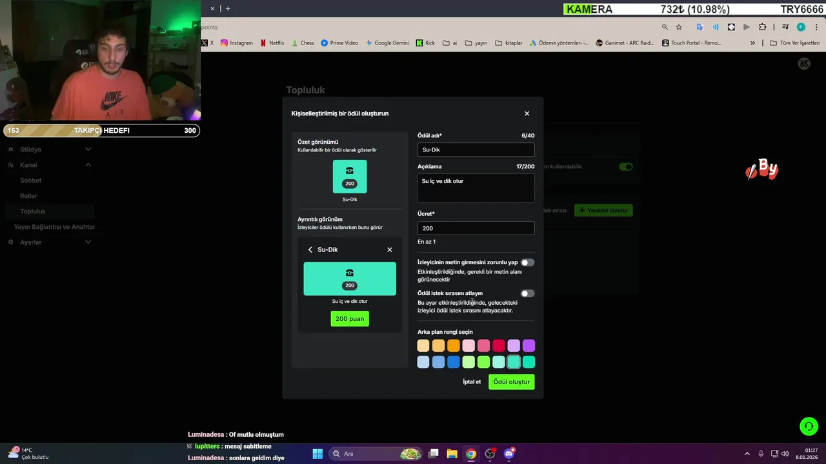Image resolution: width=826 pixels, height=464 pixels.
Task: Click the taskbar search box Ara
Action: [x=376, y=454]
